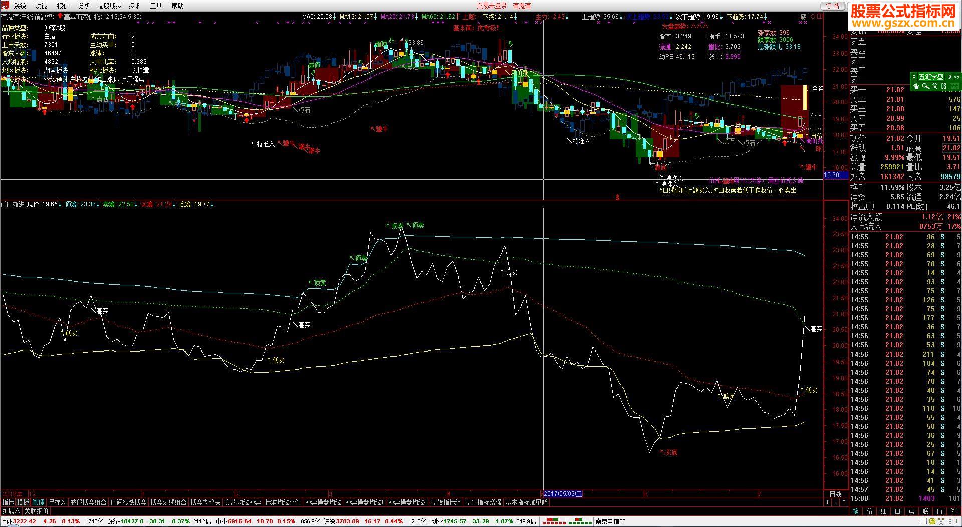
Task: Click the 2017/05/03 date marker on timeline
Action: coord(563,494)
